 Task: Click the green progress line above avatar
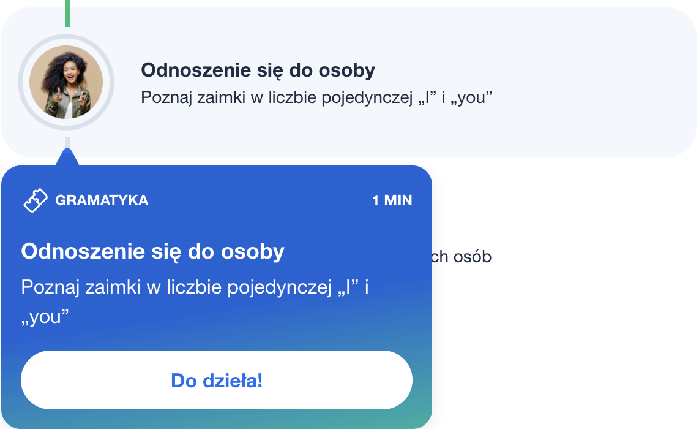pos(67,13)
